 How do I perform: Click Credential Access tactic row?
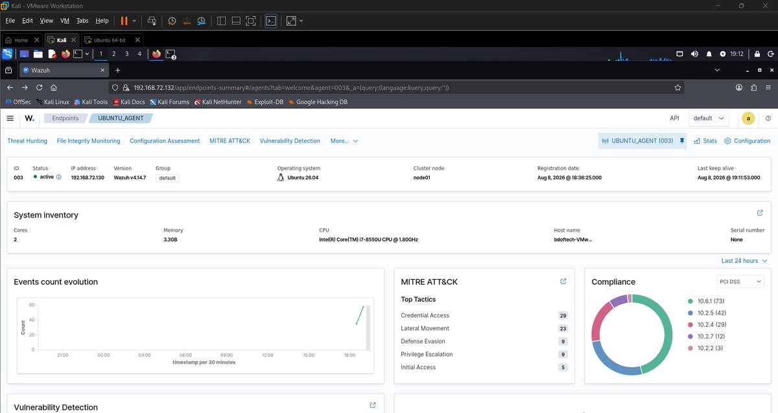[484, 315]
